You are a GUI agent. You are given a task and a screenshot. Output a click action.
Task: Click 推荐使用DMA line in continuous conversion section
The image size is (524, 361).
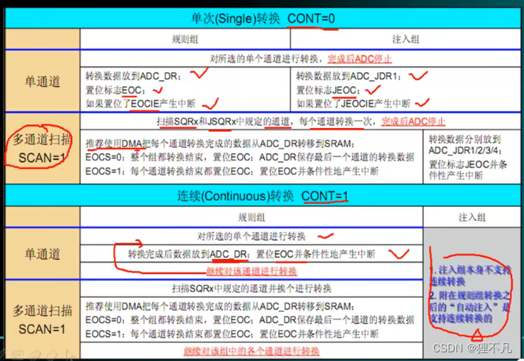pos(221,306)
